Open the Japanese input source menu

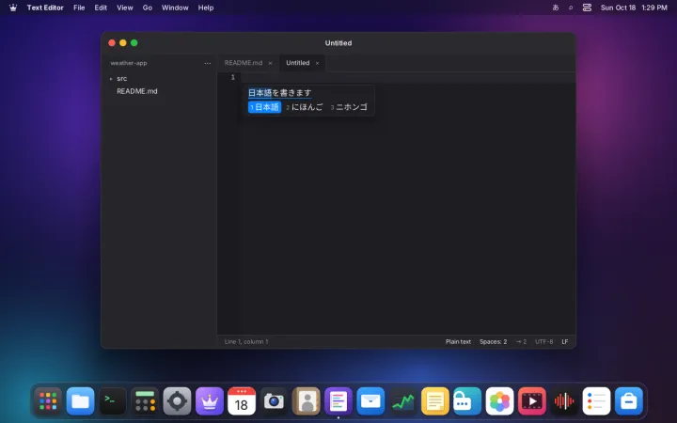(x=556, y=8)
